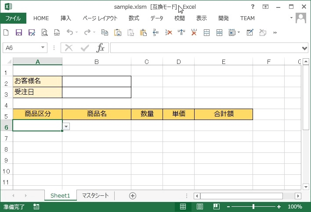Switch to Page Break Preview view
Viewport: 311px width, 212px height.
[x=216, y=207]
